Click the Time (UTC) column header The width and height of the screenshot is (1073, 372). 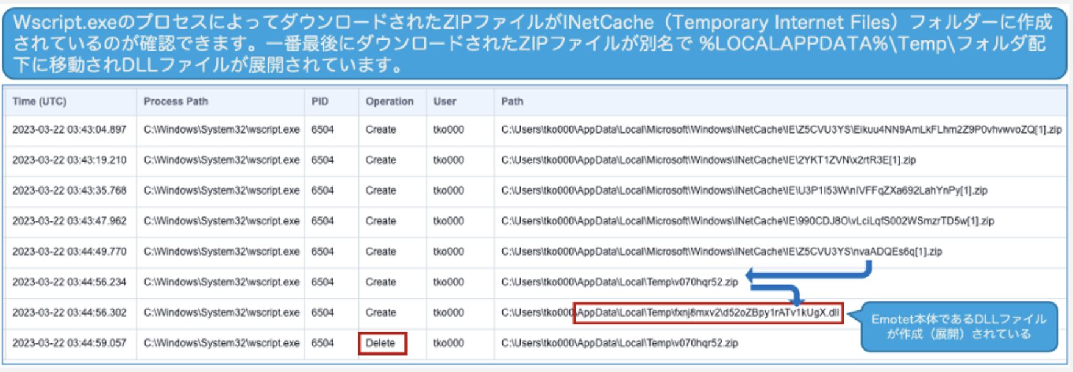[x=40, y=101]
